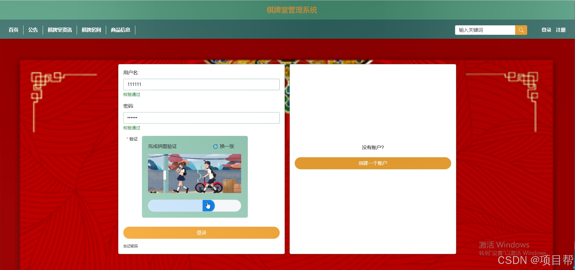Click 校验通过 under the password field
The width and height of the screenshot is (575, 270).
(x=132, y=128)
